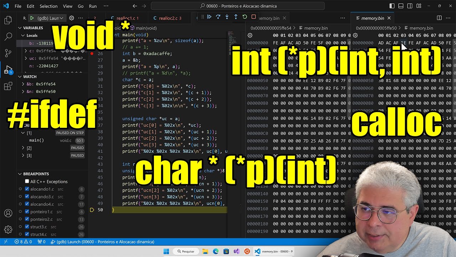The height and width of the screenshot is (257, 456).
Task: Open Customize Layout icon in title bar
Action: 419,6
